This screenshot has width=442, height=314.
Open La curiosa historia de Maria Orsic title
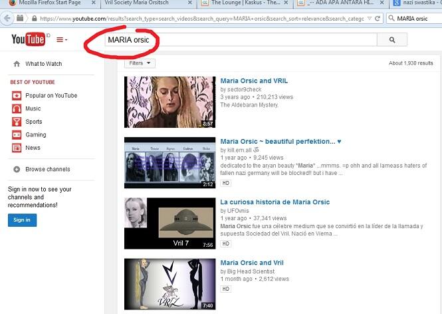(275, 202)
